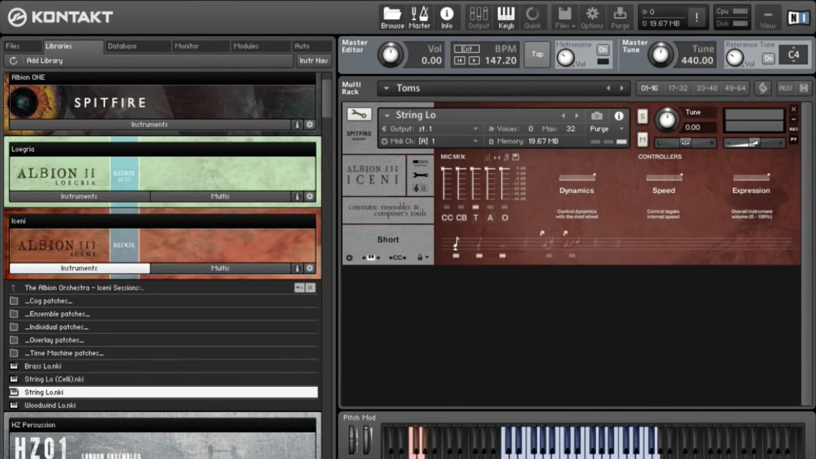Solo the String Lo instrument
The height and width of the screenshot is (459, 816).
pos(642,117)
